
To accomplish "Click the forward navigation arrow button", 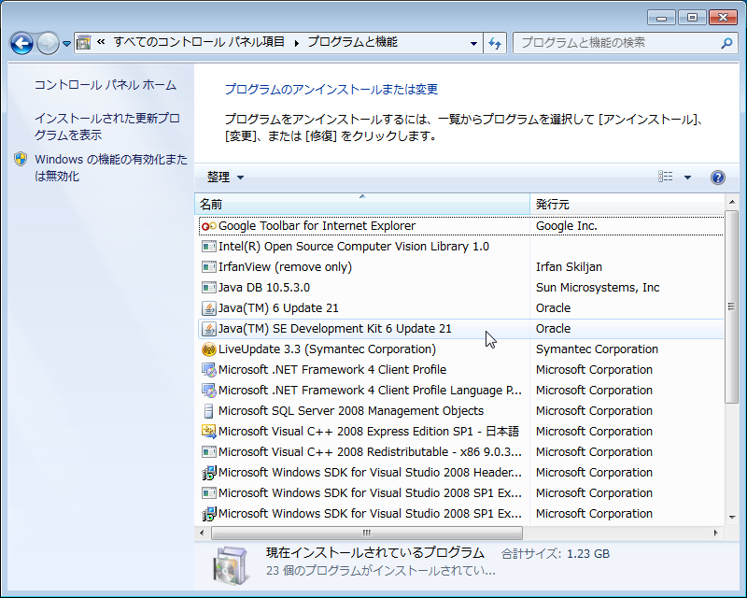I will 48,43.
